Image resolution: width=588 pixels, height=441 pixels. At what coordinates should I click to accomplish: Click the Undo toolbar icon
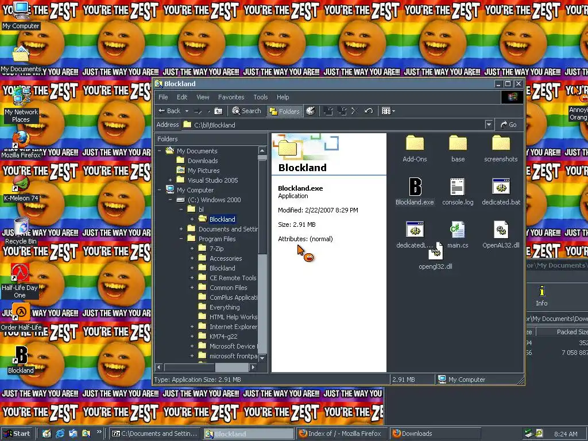[369, 111]
